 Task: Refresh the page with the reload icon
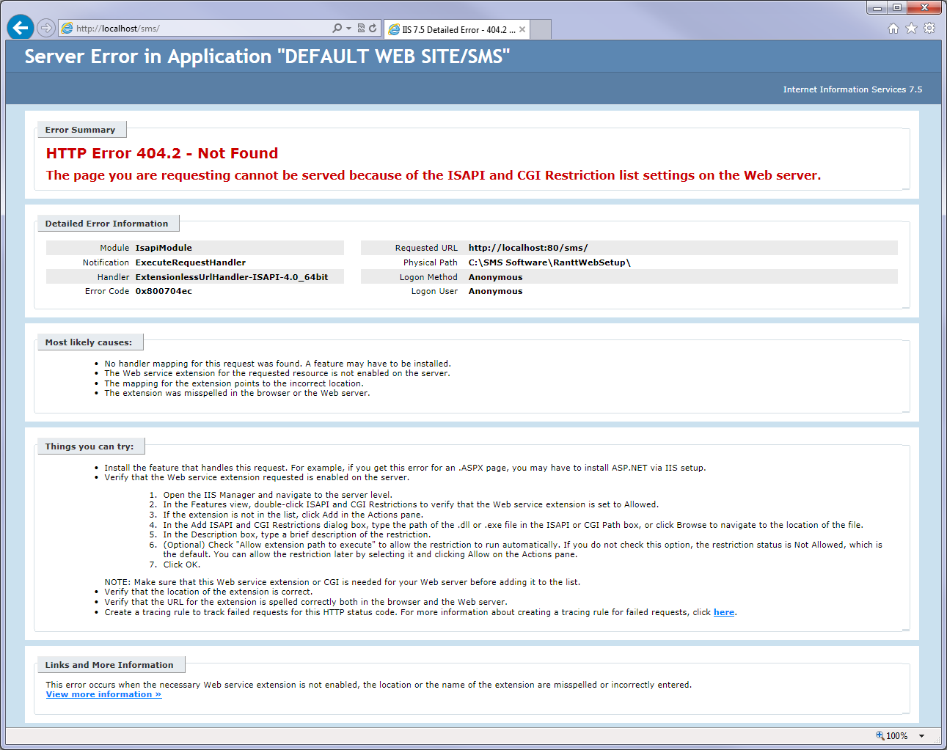click(x=373, y=29)
